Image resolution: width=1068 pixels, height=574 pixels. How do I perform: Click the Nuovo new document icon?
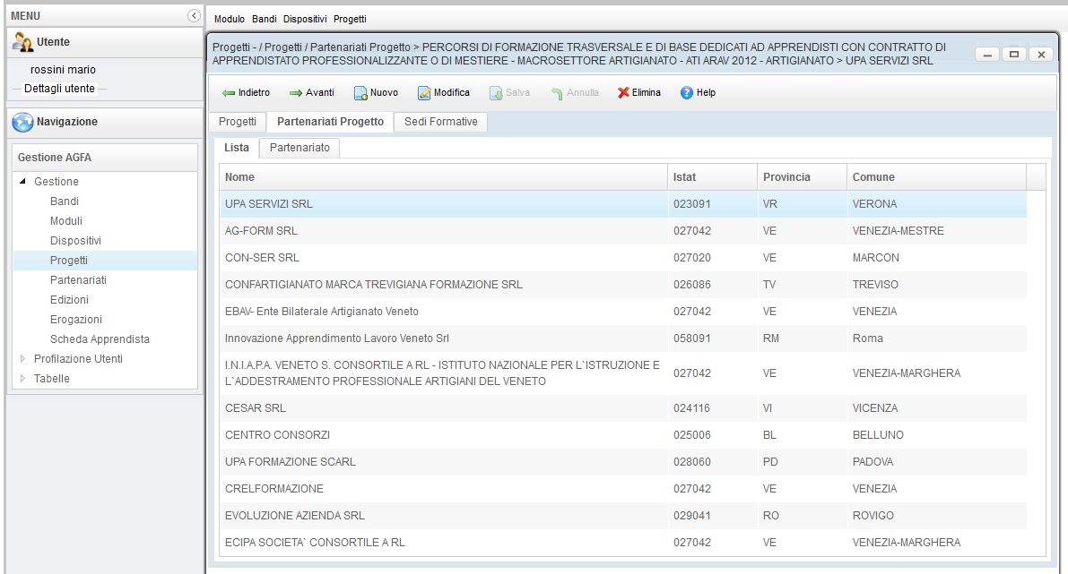click(360, 93)
